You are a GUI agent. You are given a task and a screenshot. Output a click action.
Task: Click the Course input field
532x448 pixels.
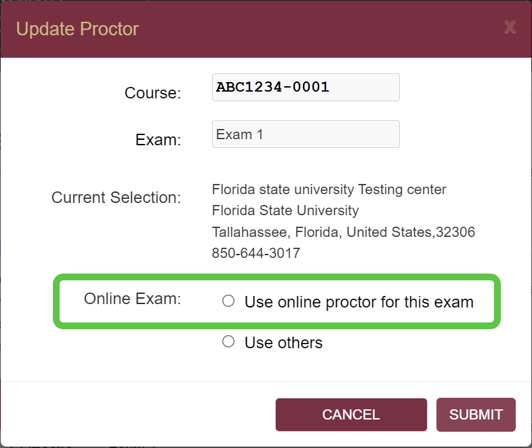(306, 88)
